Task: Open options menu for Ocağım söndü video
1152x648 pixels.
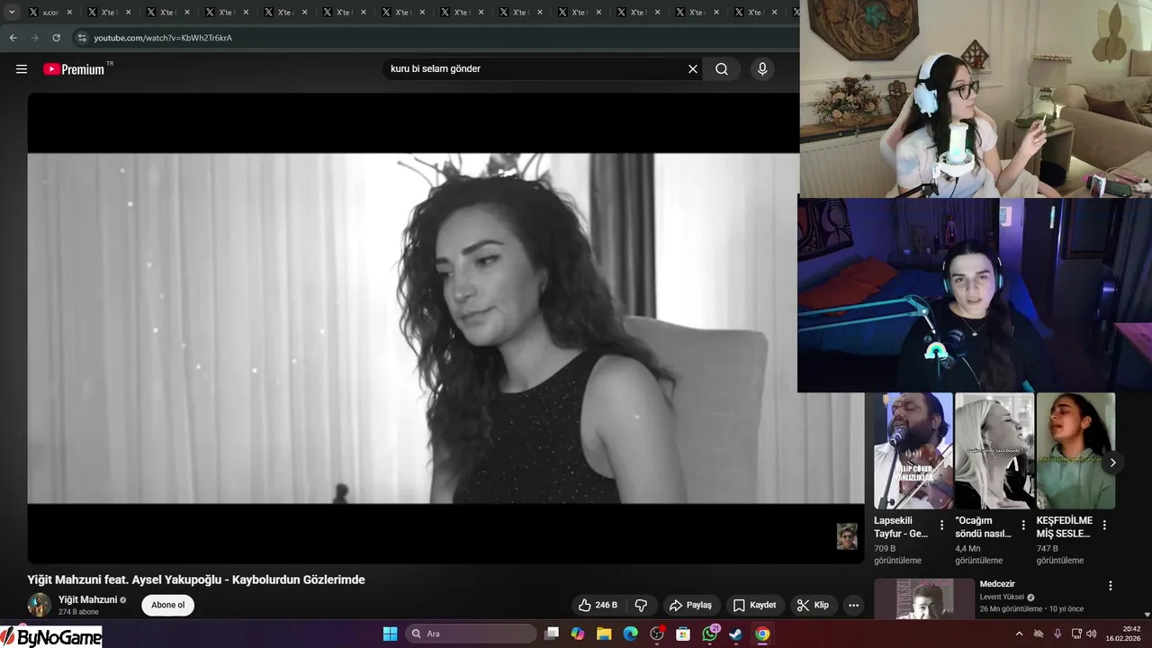Action: tap(1023, 525)
